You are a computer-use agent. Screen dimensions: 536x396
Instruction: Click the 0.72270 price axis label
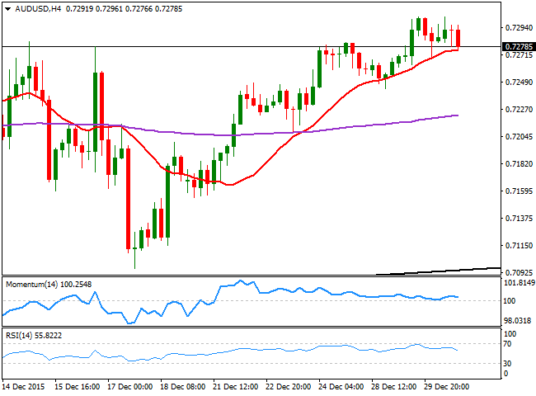tap(519, 110)
